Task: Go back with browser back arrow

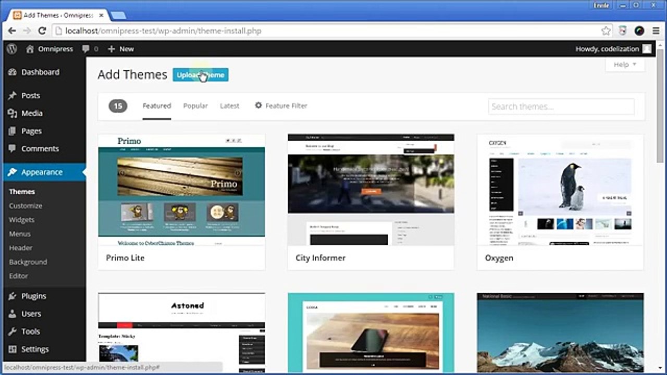Action: (13, 31)
